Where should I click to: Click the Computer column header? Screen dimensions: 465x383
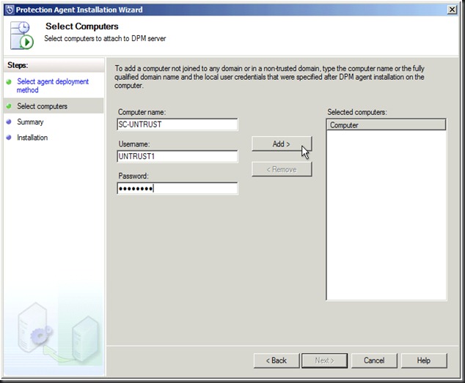386,125
